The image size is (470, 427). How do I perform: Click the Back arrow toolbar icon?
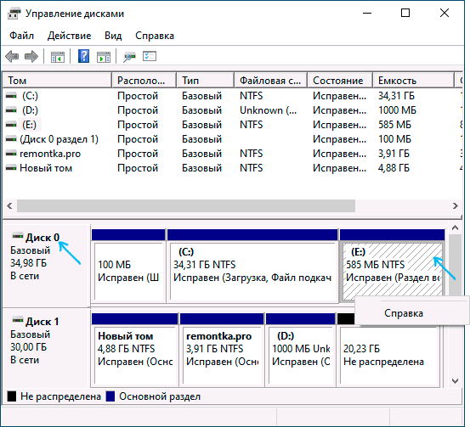(12, 56)
